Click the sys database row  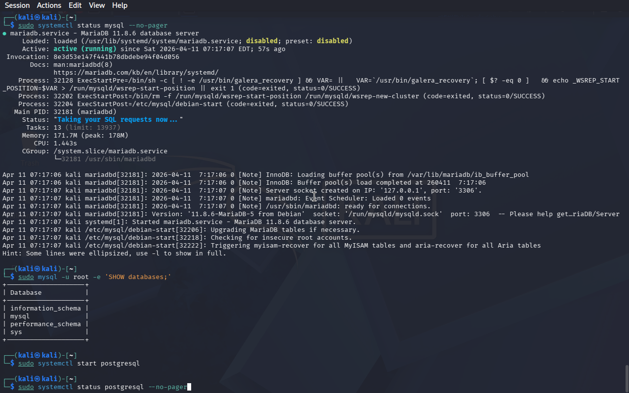click(x=16, y=332)
